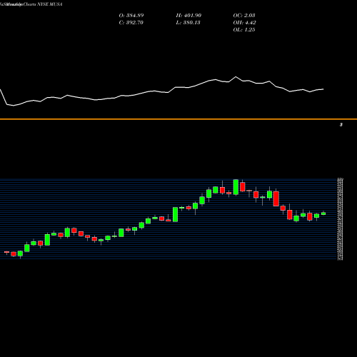Viewport: 357px width, 357px height.
Task: Click the 'OH: 4.42' reading
Action: (x=244, y=23)
